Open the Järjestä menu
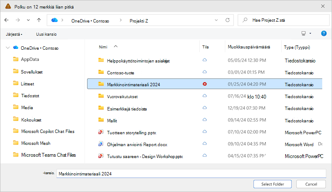 click(x=14, y=34)
